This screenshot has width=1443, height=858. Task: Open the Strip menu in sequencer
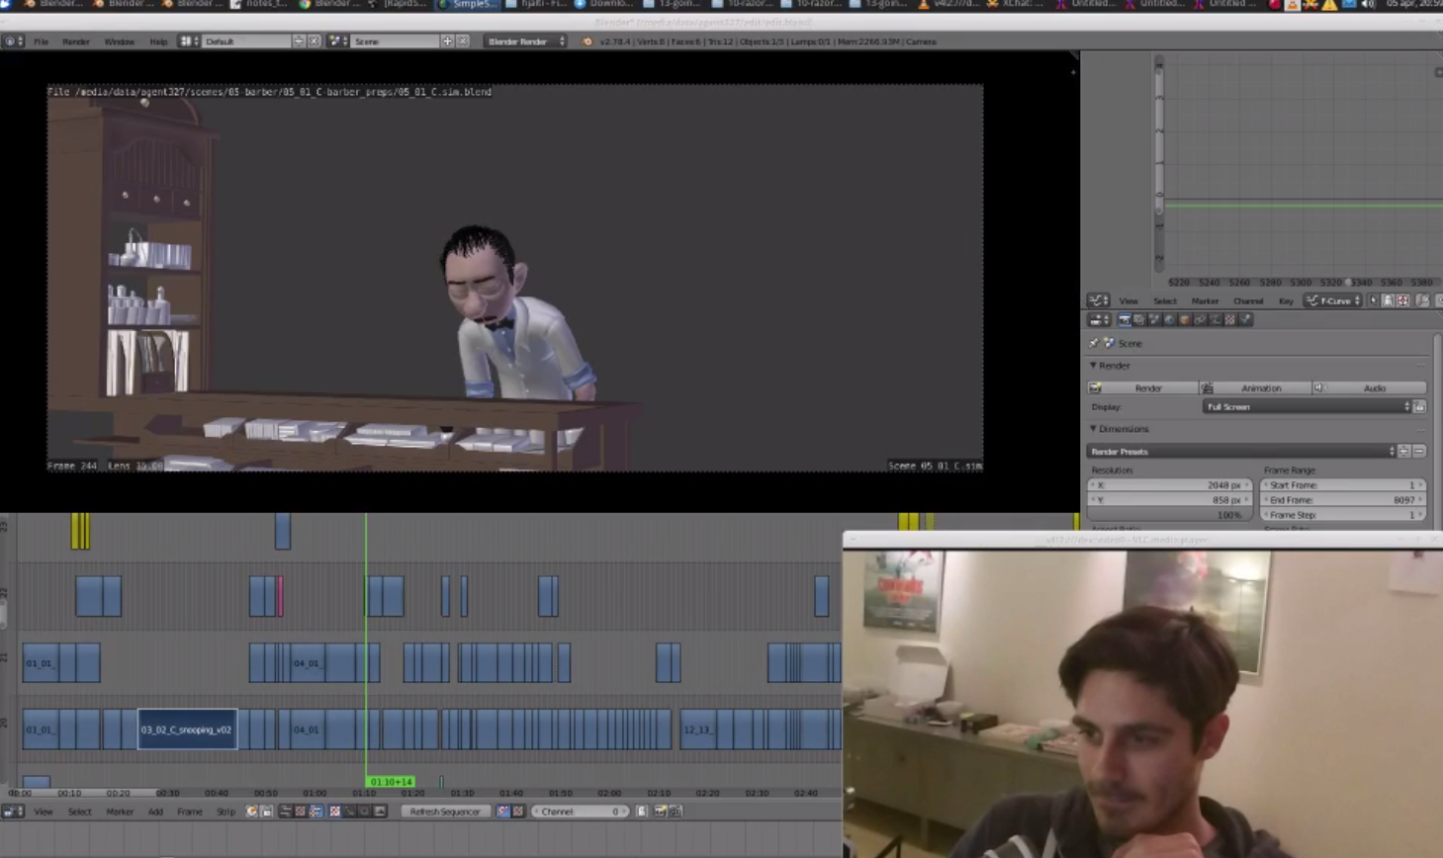225,812
